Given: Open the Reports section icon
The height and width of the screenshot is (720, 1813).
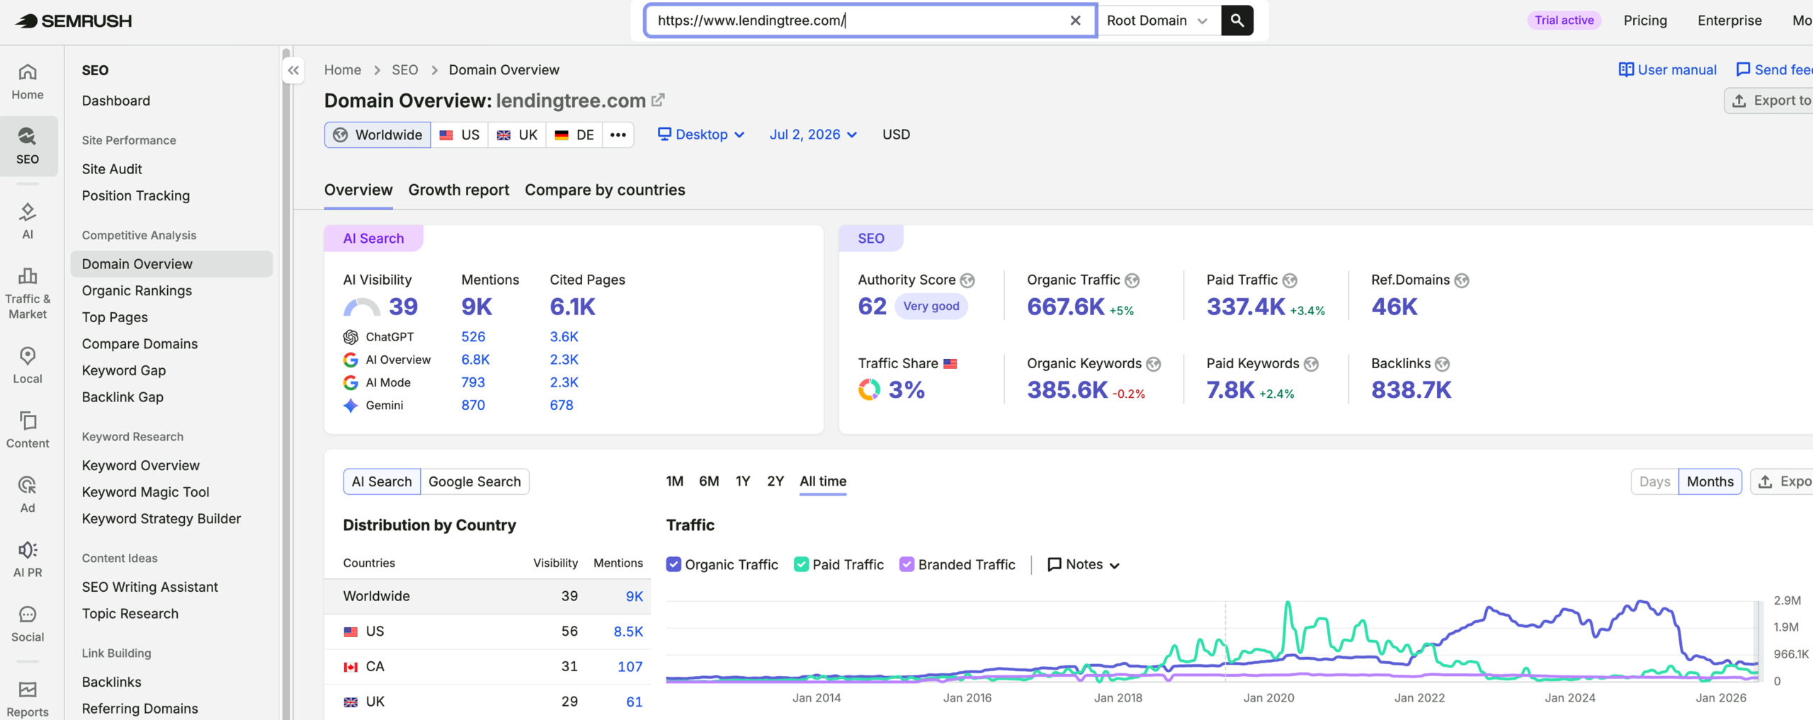Looking at the screenshot, I should (28, 698).
